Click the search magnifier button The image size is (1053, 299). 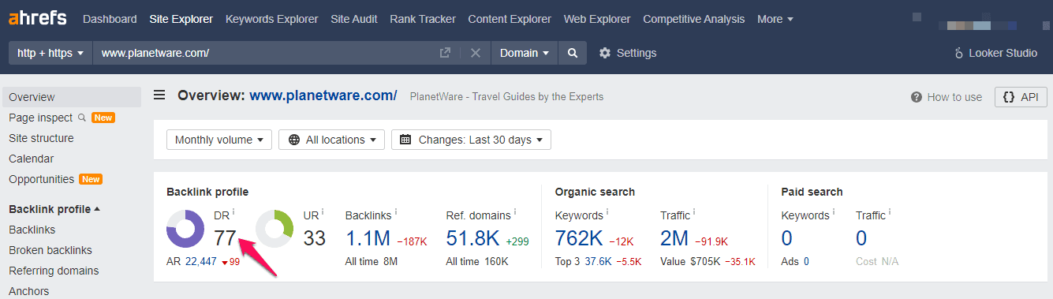pyautogui.click(x=572, y=53)
